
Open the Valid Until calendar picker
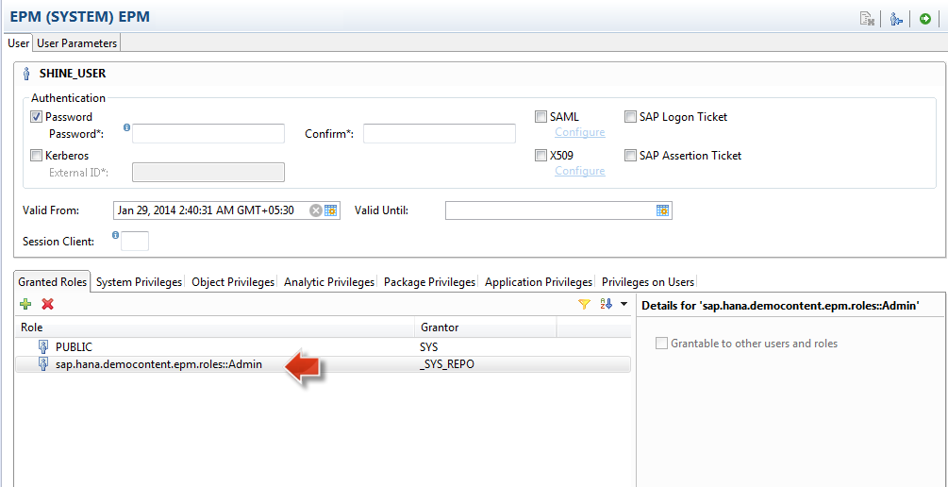662,210
